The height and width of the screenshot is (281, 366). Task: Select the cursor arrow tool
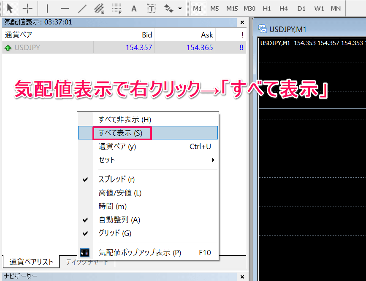pyautogui.click(x=10, y=8)
